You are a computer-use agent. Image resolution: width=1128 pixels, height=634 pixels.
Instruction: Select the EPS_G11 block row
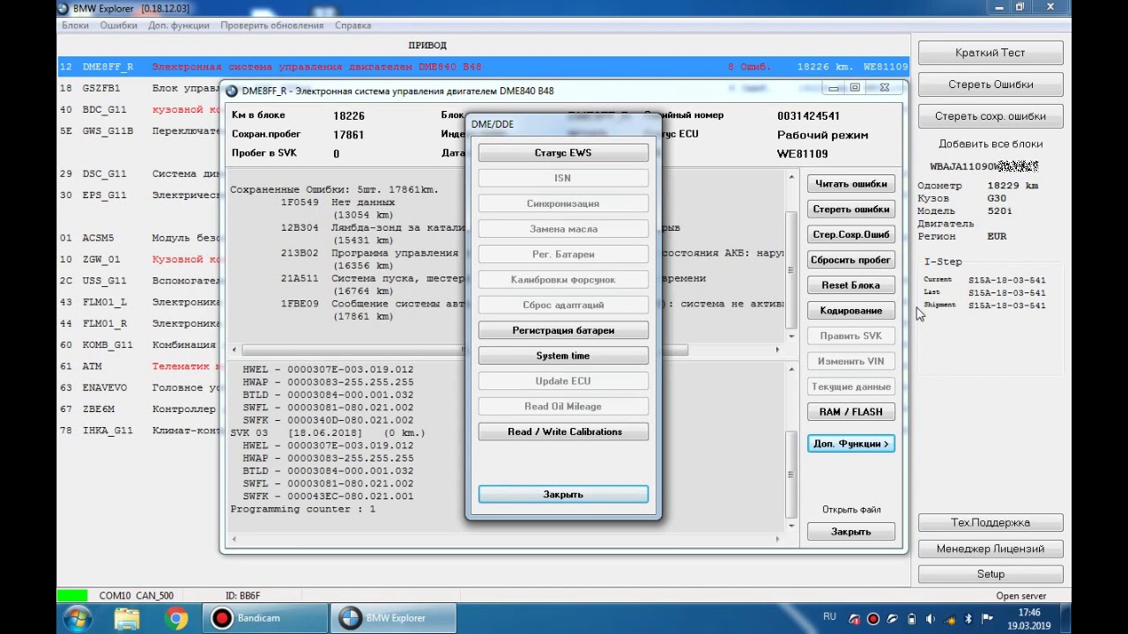point(138,195)
